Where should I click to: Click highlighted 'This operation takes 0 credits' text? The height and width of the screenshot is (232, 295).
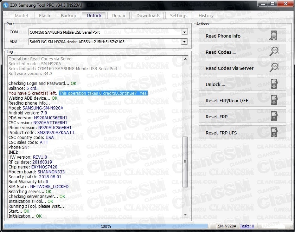pyautogui.click(x=103, y=93)
